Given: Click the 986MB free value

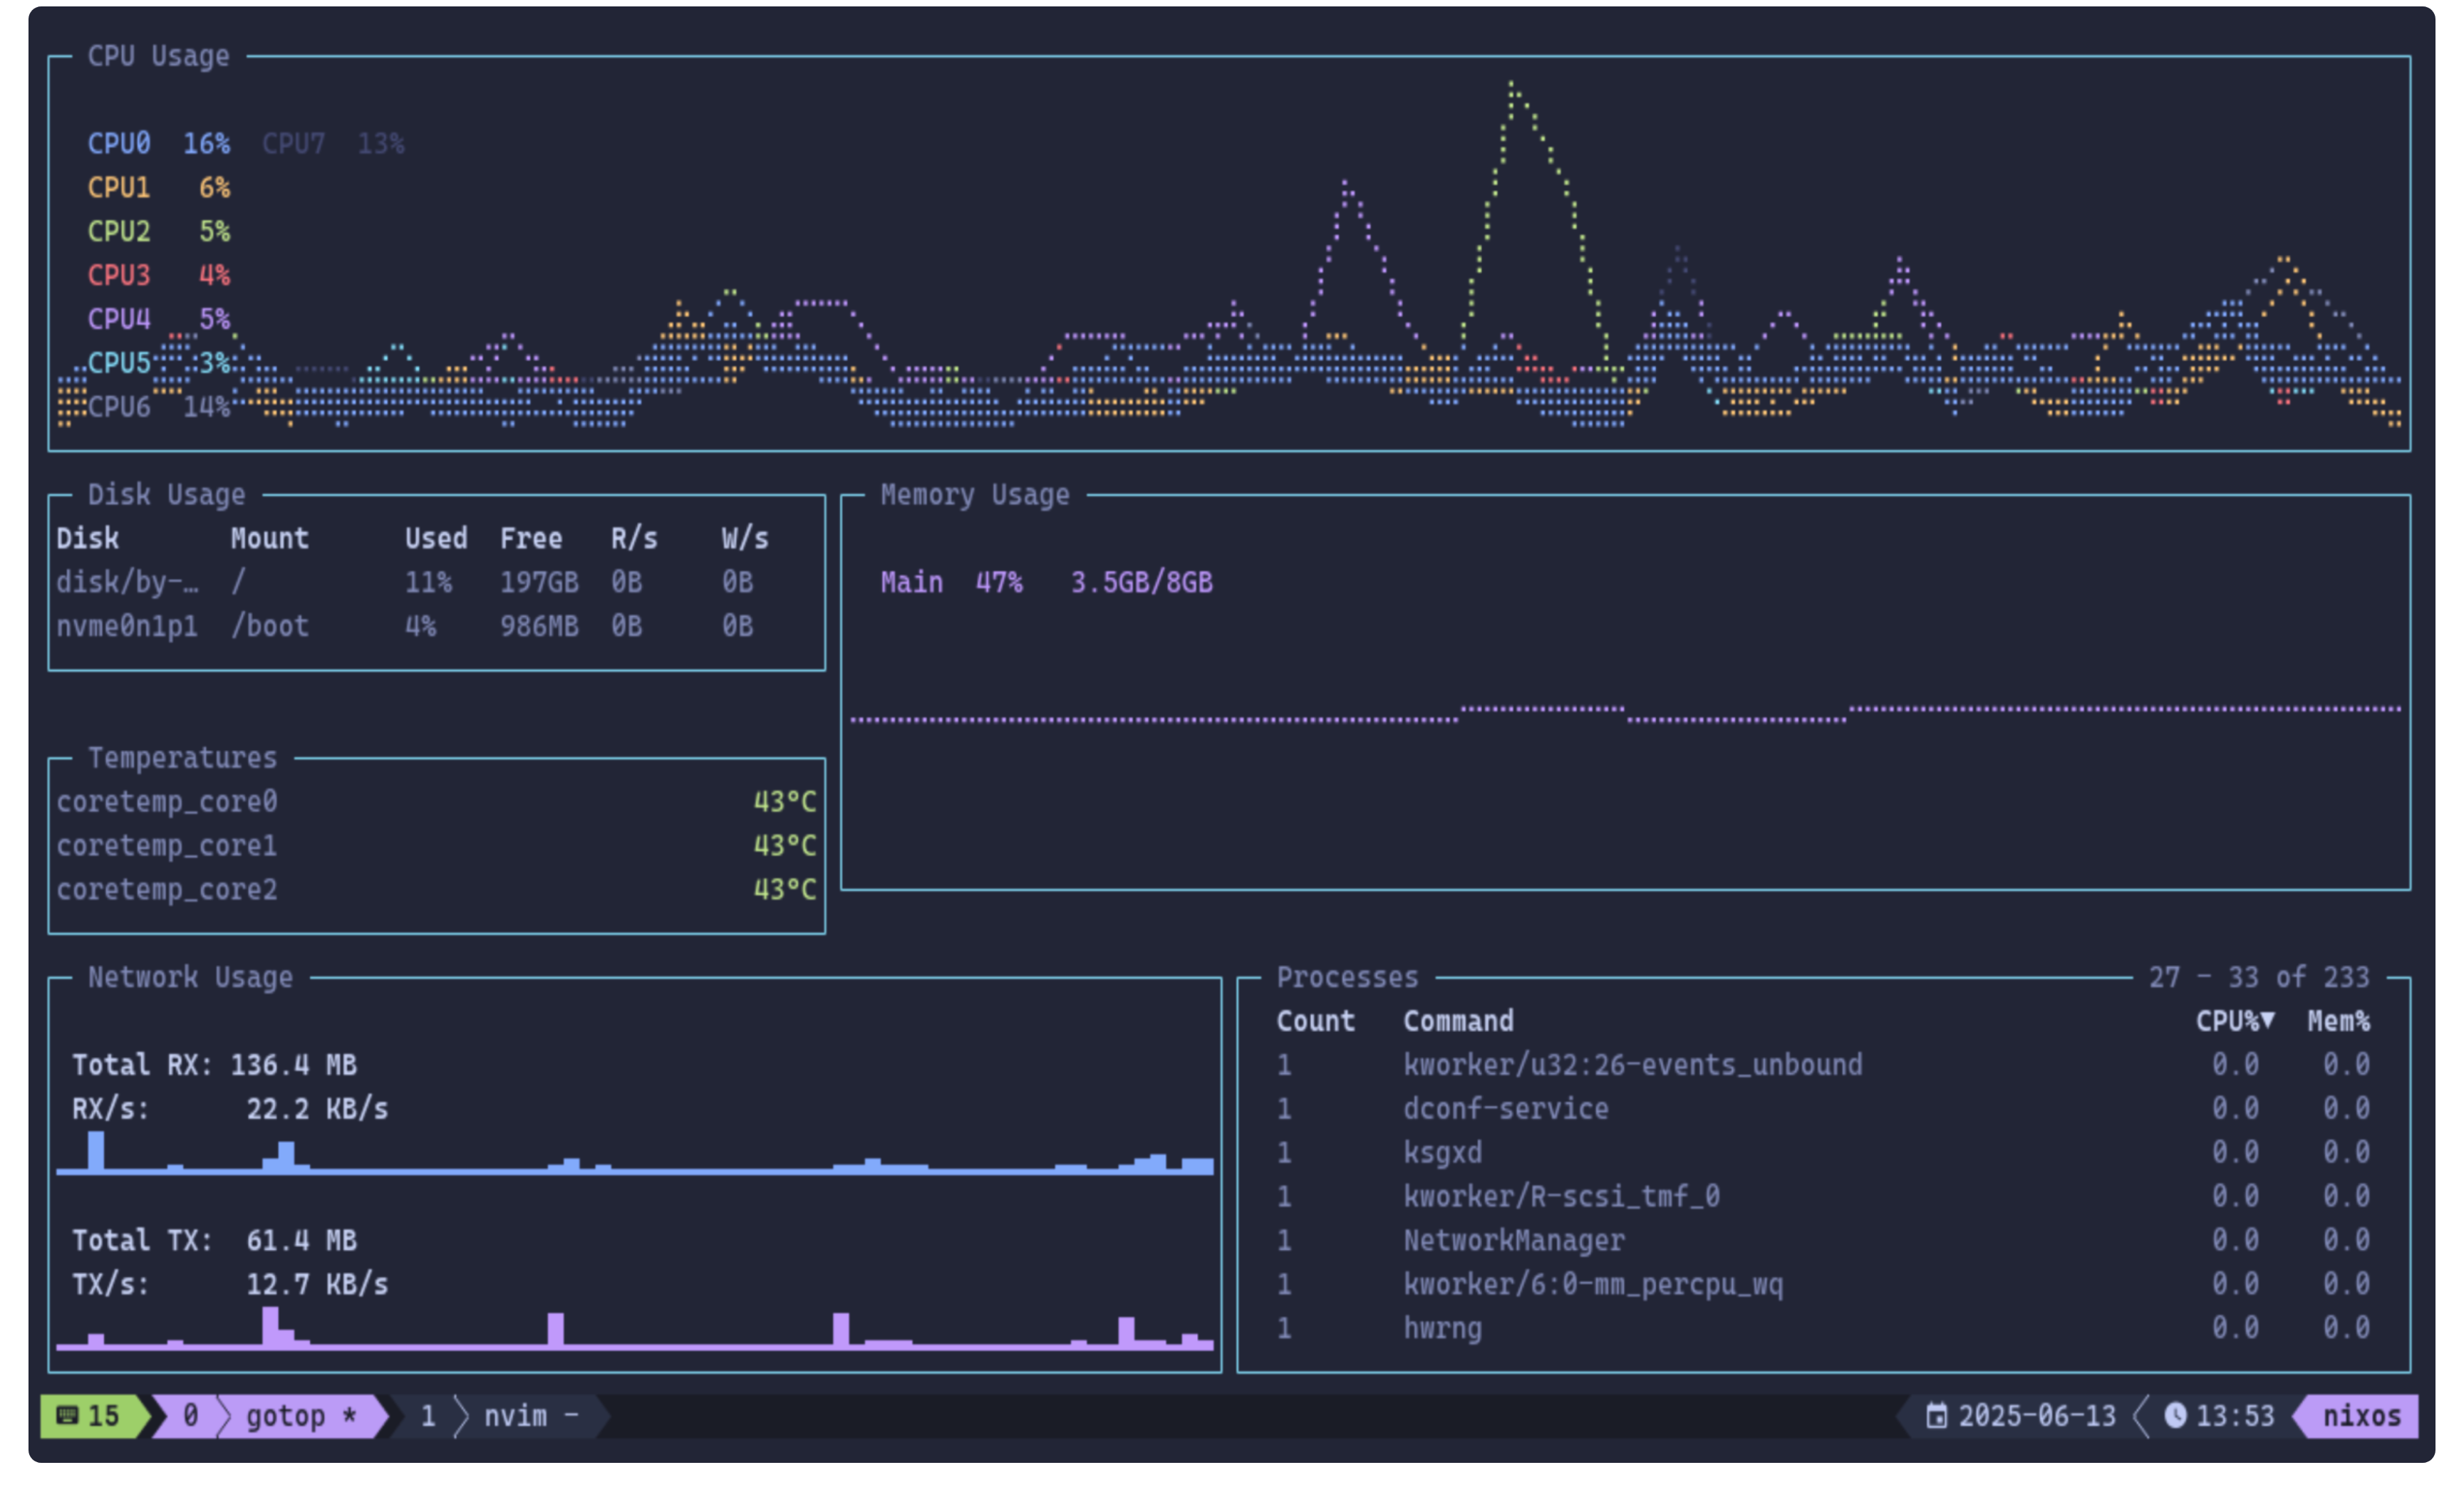Looking at the screenshot, I should tap(538, 625).
